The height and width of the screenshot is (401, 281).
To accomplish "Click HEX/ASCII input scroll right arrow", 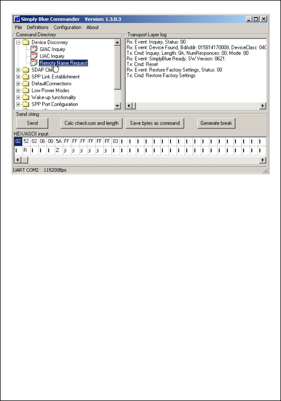I will tap(263, 160).
